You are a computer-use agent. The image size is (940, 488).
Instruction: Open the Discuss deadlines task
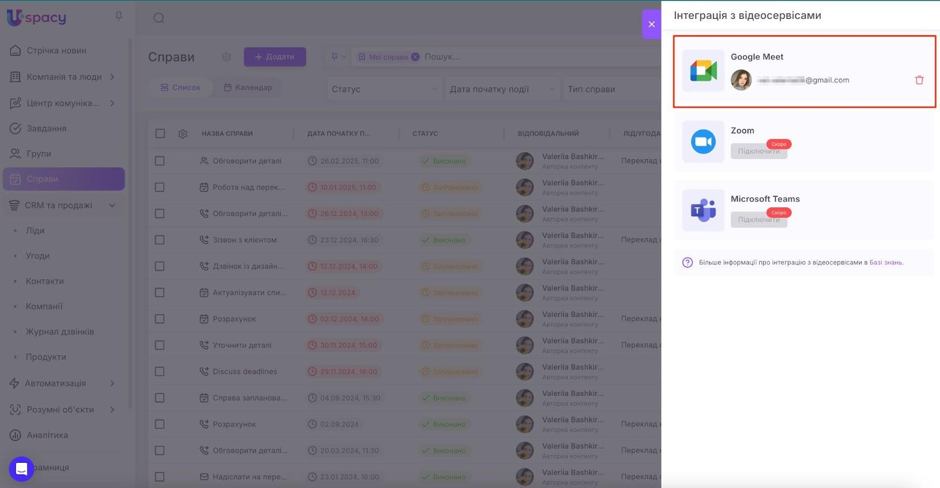[x=245, y=372]
